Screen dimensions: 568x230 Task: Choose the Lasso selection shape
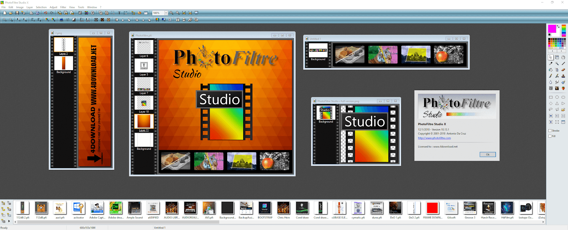pyautogui.click(x=551, y=109)
